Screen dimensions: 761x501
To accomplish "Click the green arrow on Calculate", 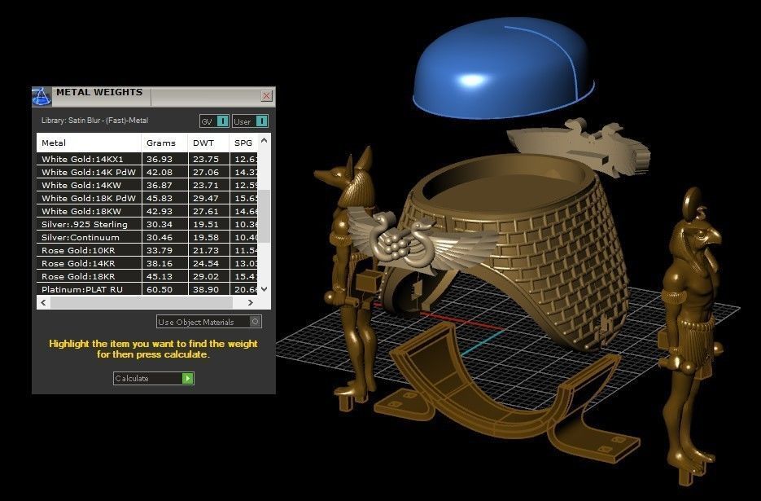I will pos(187,378).
